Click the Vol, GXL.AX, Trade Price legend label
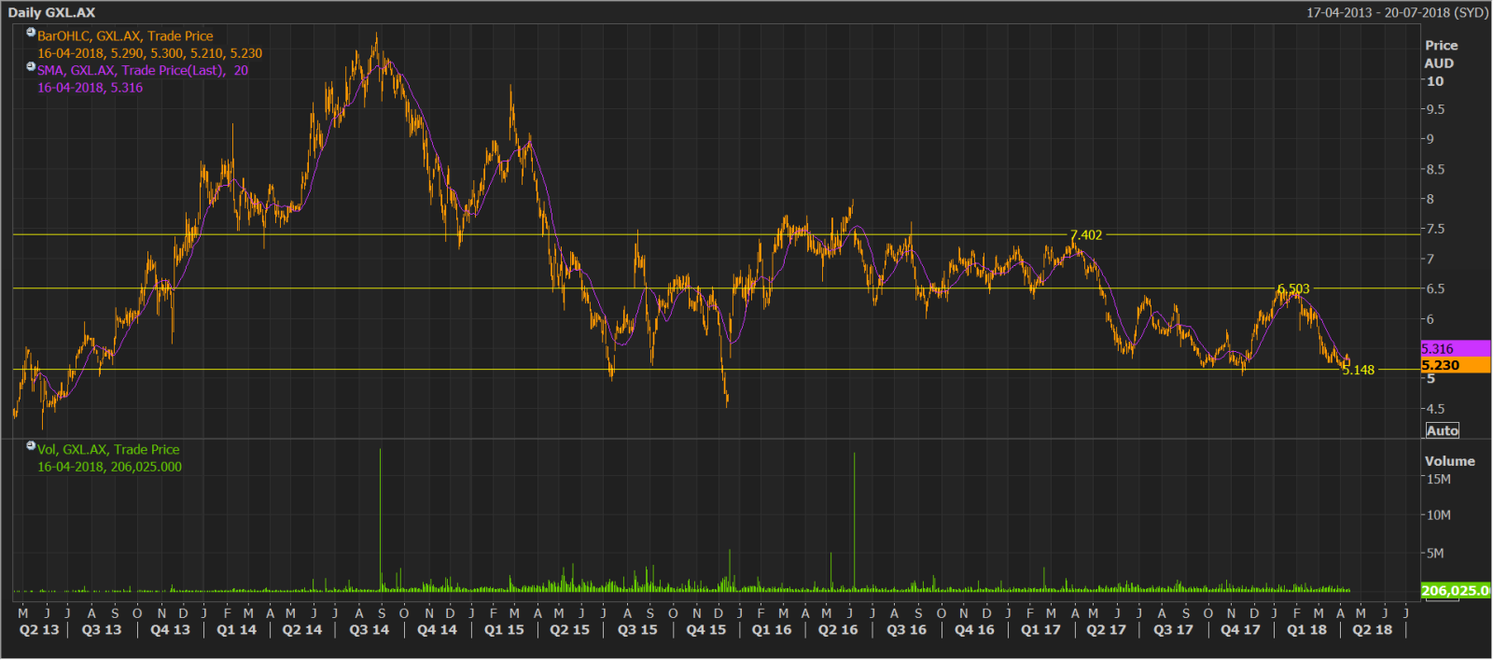Screen dimensions: 1493x660 [x=108, y=450]
